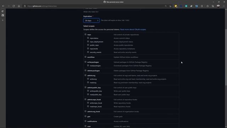227x128 pixels.
Task: Click the teal square extension icon
Action: tap(186, 6)
